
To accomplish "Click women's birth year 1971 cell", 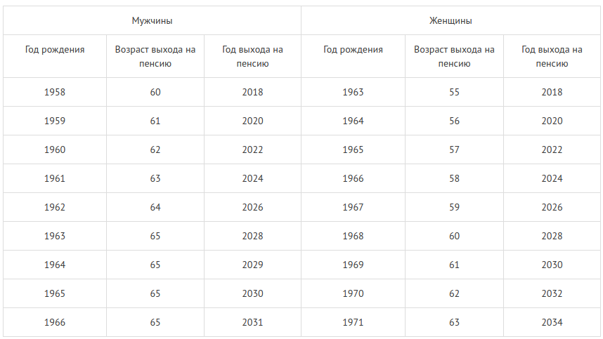I will (x=353, y=322).
